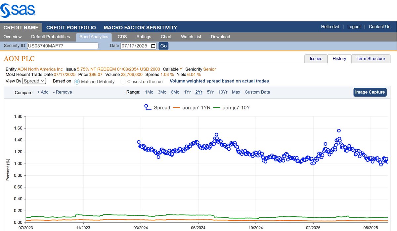The height and width of the screenshot is (231, 397).
Task: Click the Go button
Action: point(163,46)
